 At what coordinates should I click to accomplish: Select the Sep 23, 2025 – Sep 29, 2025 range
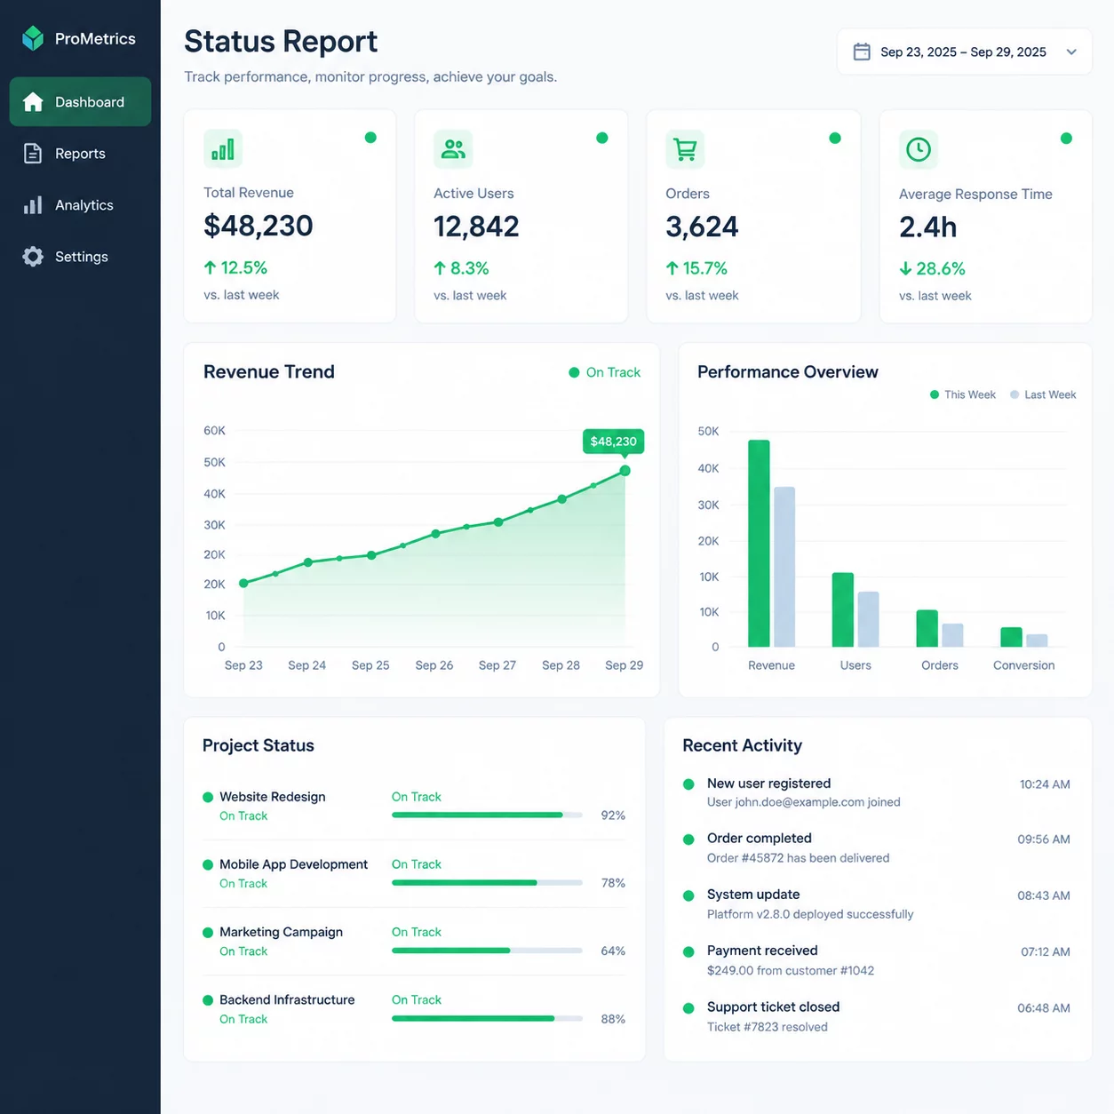click(x=963, y=52)
